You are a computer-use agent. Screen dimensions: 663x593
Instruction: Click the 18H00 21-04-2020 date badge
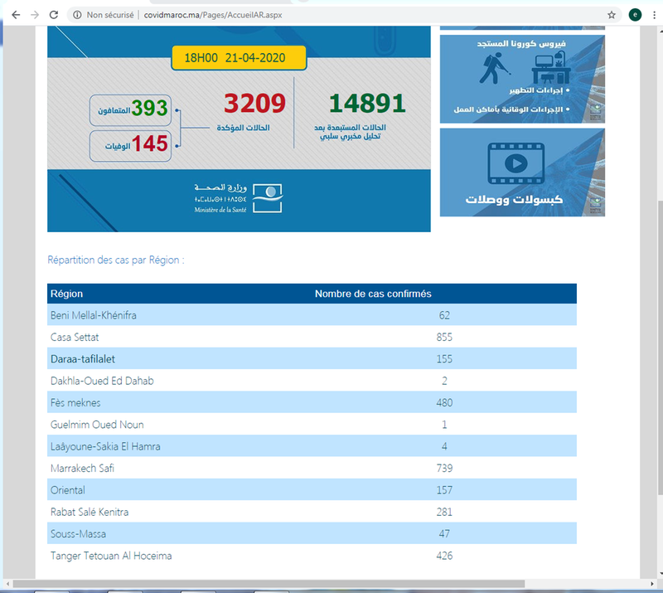click(x=240, y=58)
